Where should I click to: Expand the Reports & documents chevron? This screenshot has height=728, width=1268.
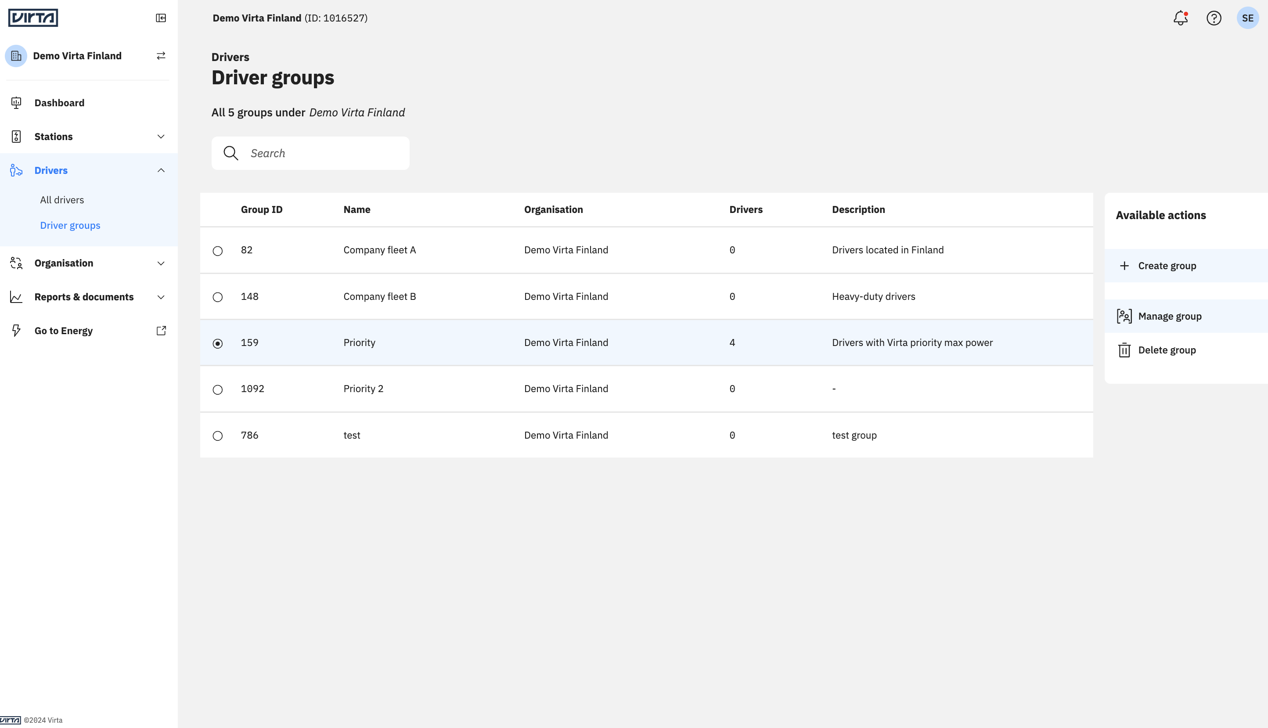tap(161, 297)
